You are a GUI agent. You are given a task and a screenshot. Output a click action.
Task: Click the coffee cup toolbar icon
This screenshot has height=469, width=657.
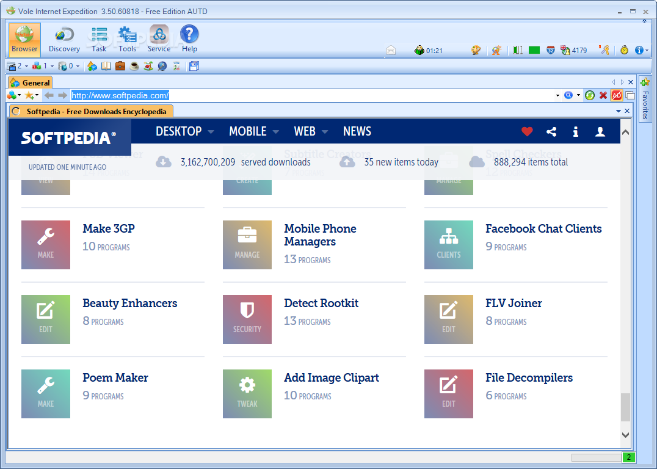tap(134, 66)
